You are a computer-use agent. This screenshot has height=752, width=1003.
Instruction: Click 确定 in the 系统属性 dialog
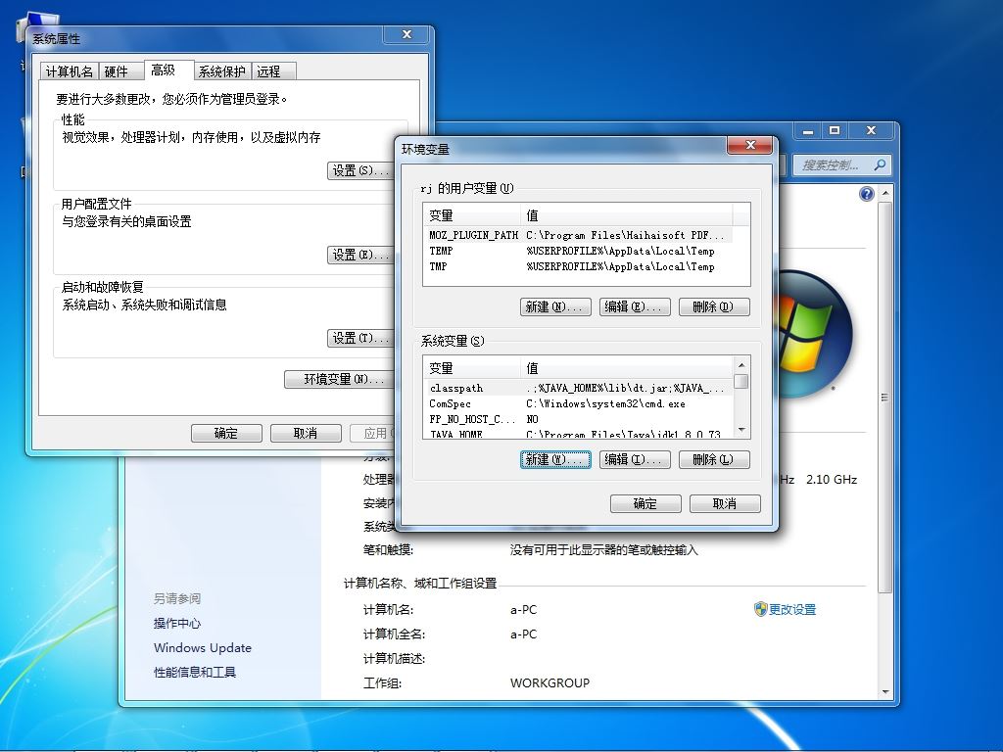pos(226,433)
